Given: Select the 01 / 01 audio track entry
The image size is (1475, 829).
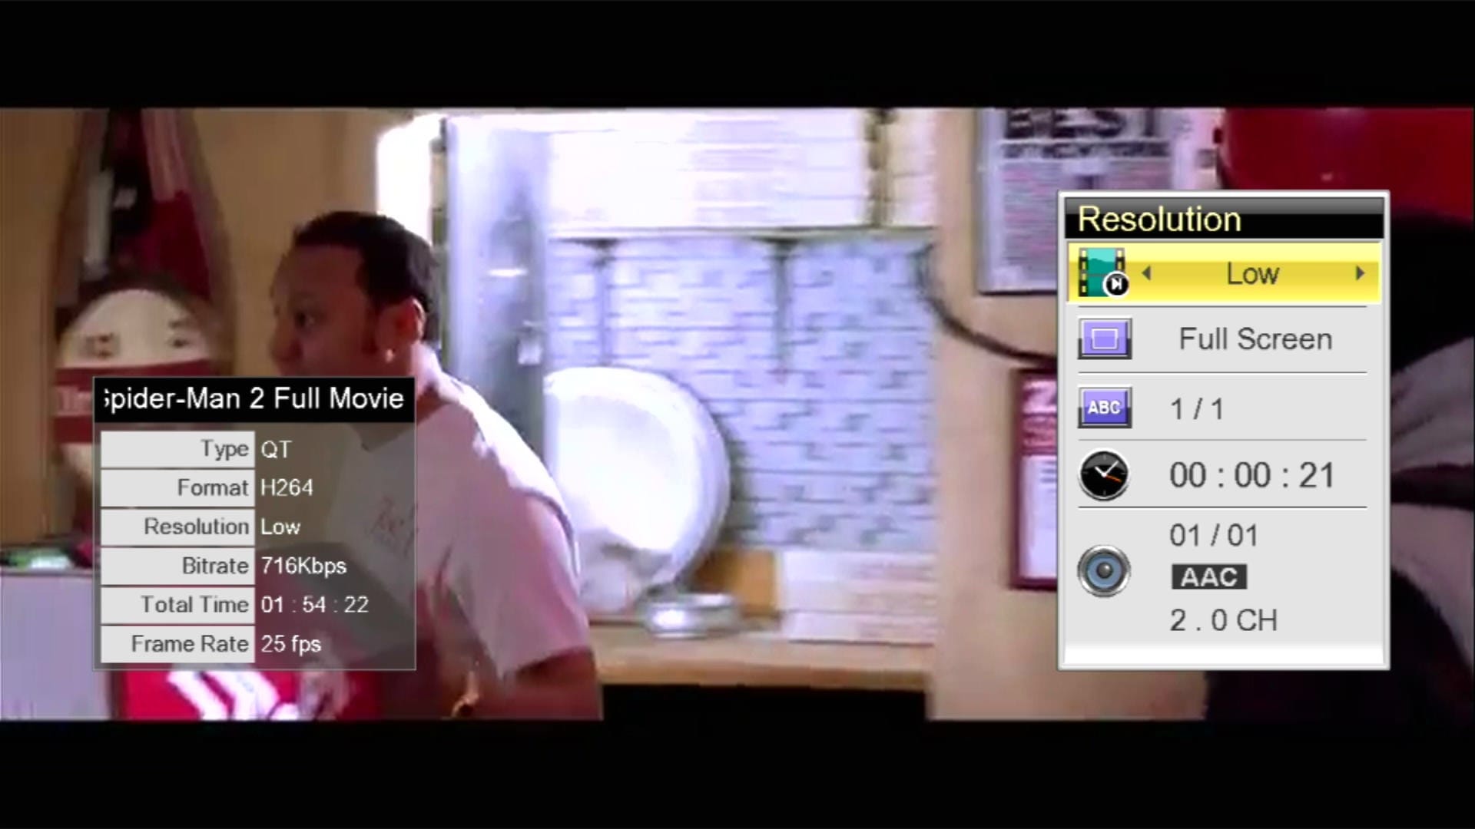Looking at the screenshot, I should (x=1214, y=535).
